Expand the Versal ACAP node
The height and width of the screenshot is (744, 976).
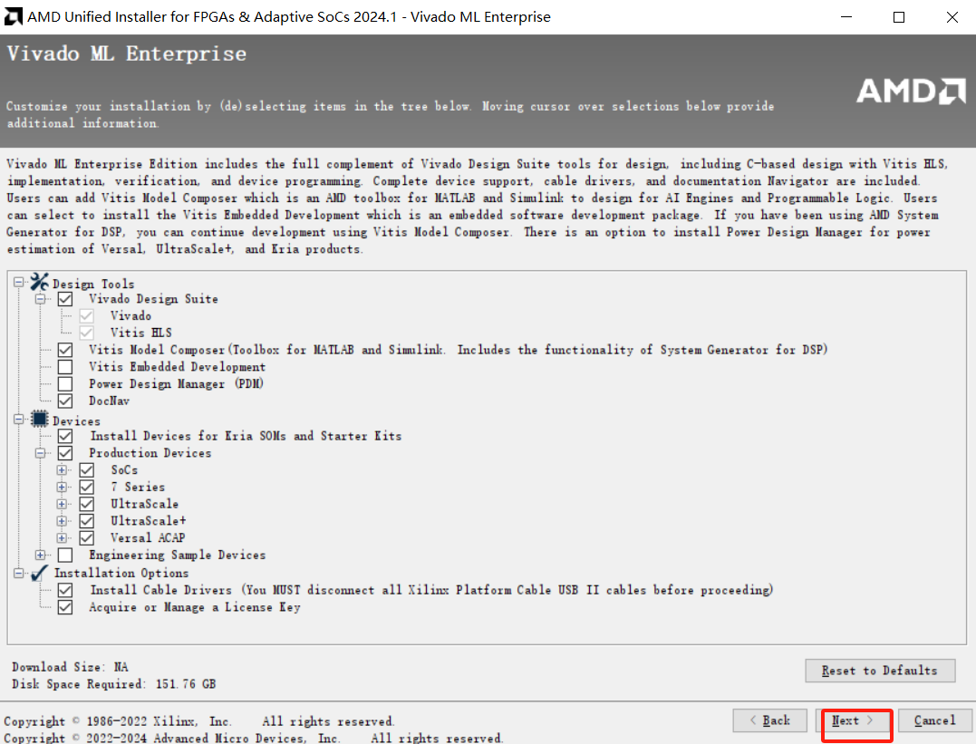(62, 537)
